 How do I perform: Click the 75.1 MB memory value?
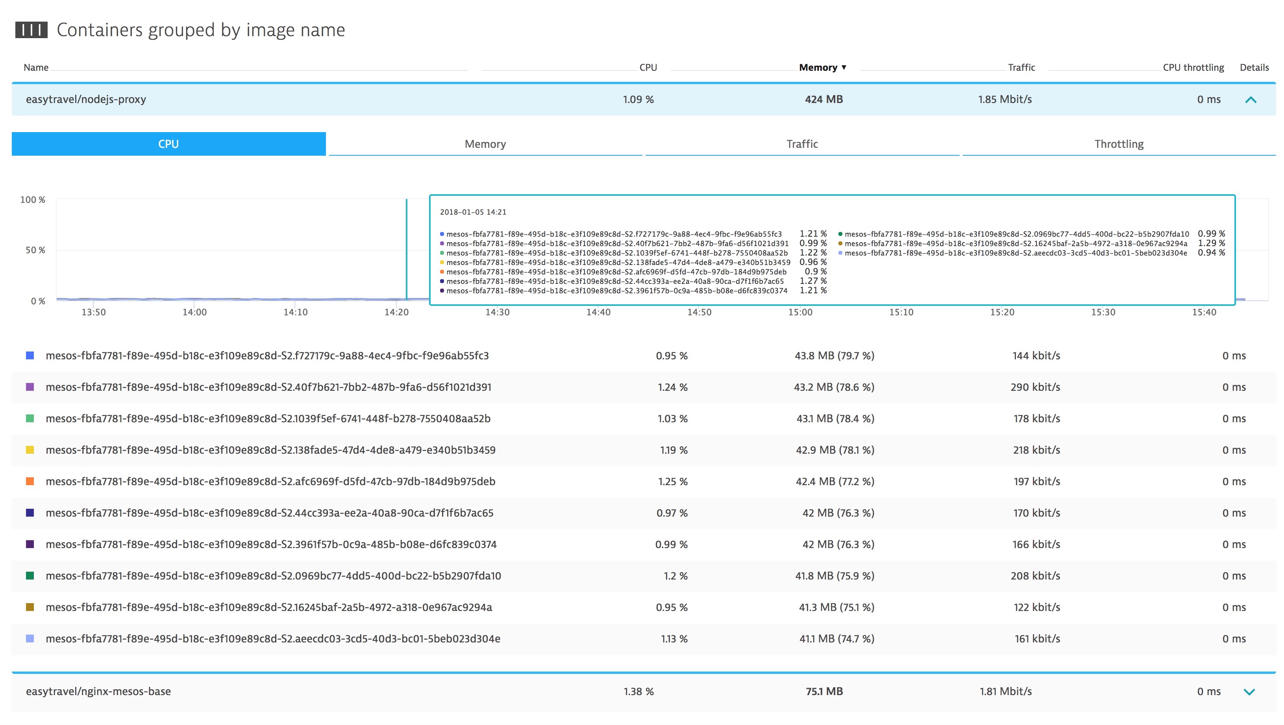[x=824, y=691]
